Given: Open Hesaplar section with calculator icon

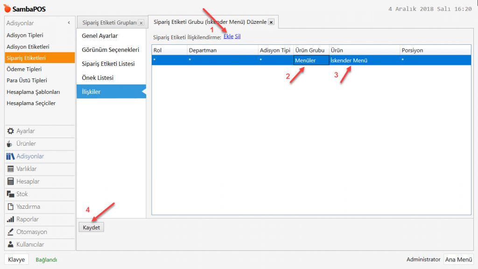Looking at the screenshot, I should click(11, 182).
